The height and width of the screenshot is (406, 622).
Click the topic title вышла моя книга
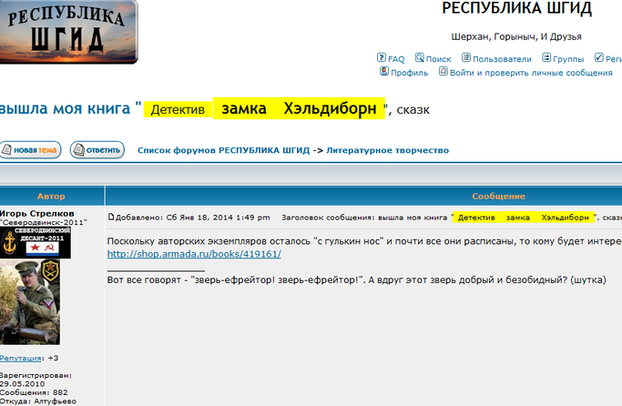click(65, 108)
